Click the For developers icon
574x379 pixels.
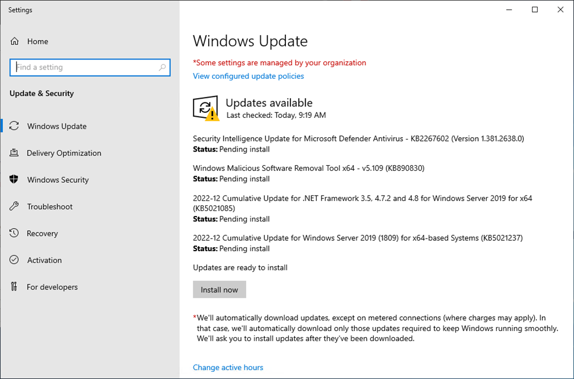tap(14, 287)
